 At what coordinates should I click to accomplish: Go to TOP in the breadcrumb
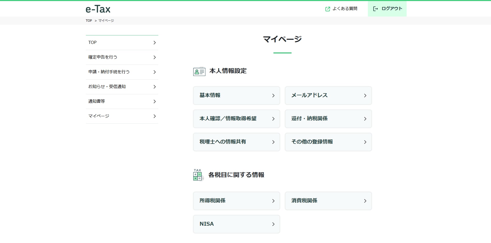tap(89, 21)
